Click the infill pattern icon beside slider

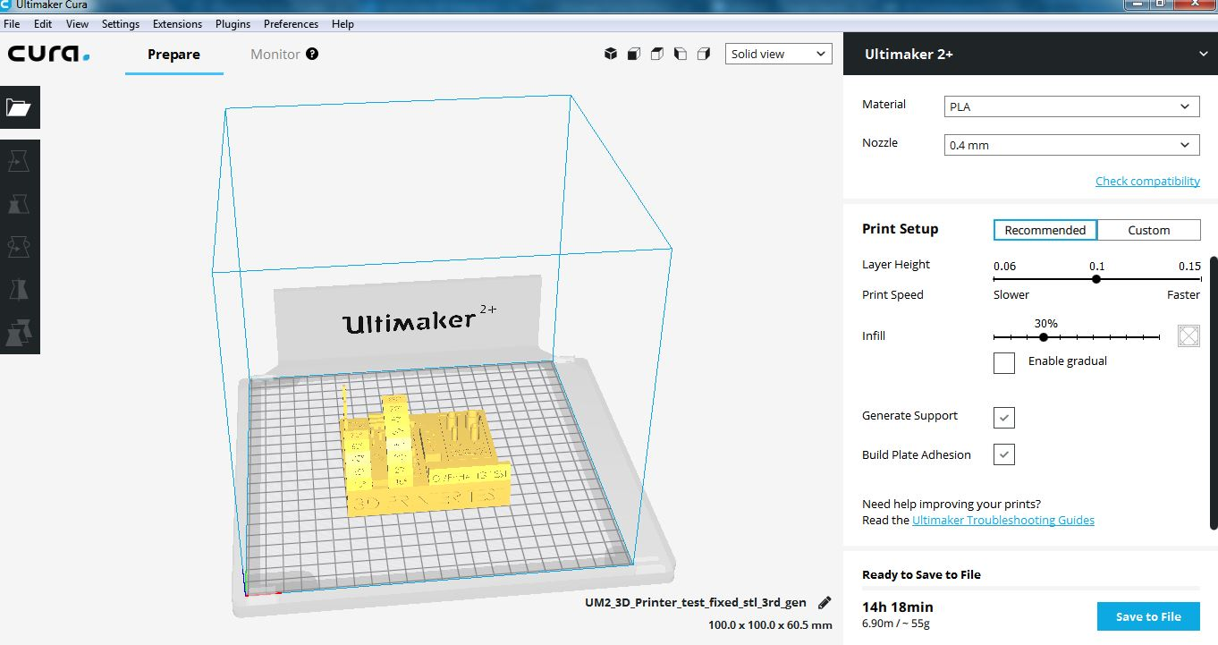click(1188, 335)
